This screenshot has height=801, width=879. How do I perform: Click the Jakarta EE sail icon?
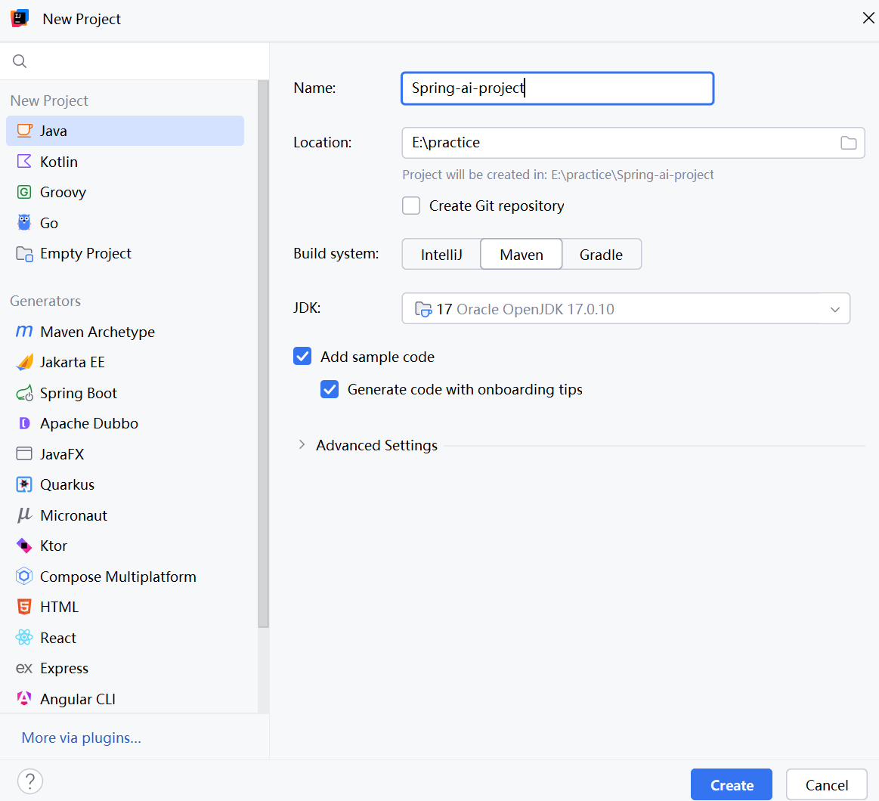click(24, 362)
